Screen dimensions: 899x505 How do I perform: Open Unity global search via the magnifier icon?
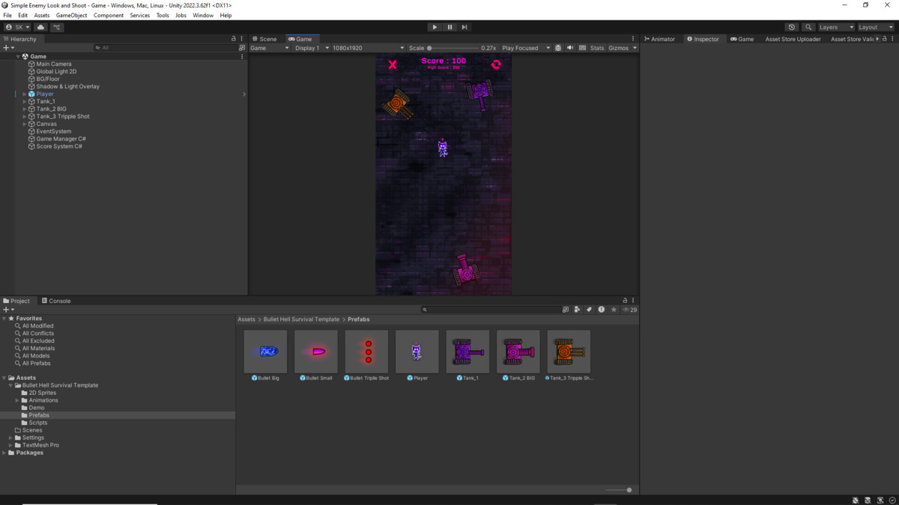point(810,27)
